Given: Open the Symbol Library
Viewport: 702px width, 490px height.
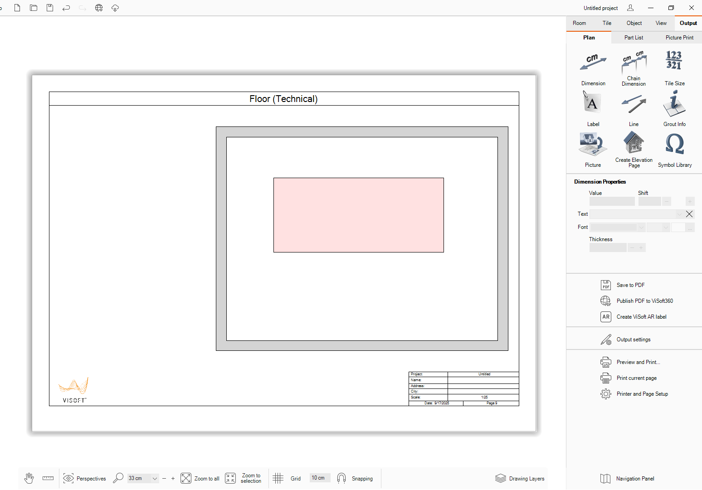Looking at the screenshot, I should (x=674, y=145).
